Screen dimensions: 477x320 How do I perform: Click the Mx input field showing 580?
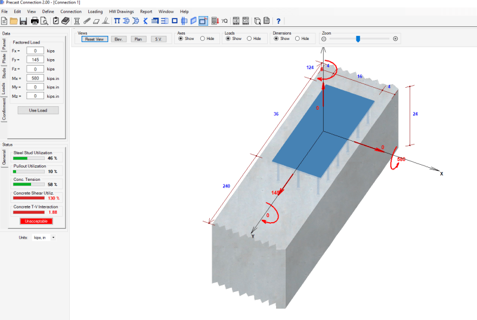click(35, 78)
